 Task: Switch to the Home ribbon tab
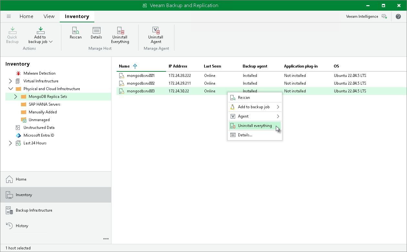(x=26, y=16)
